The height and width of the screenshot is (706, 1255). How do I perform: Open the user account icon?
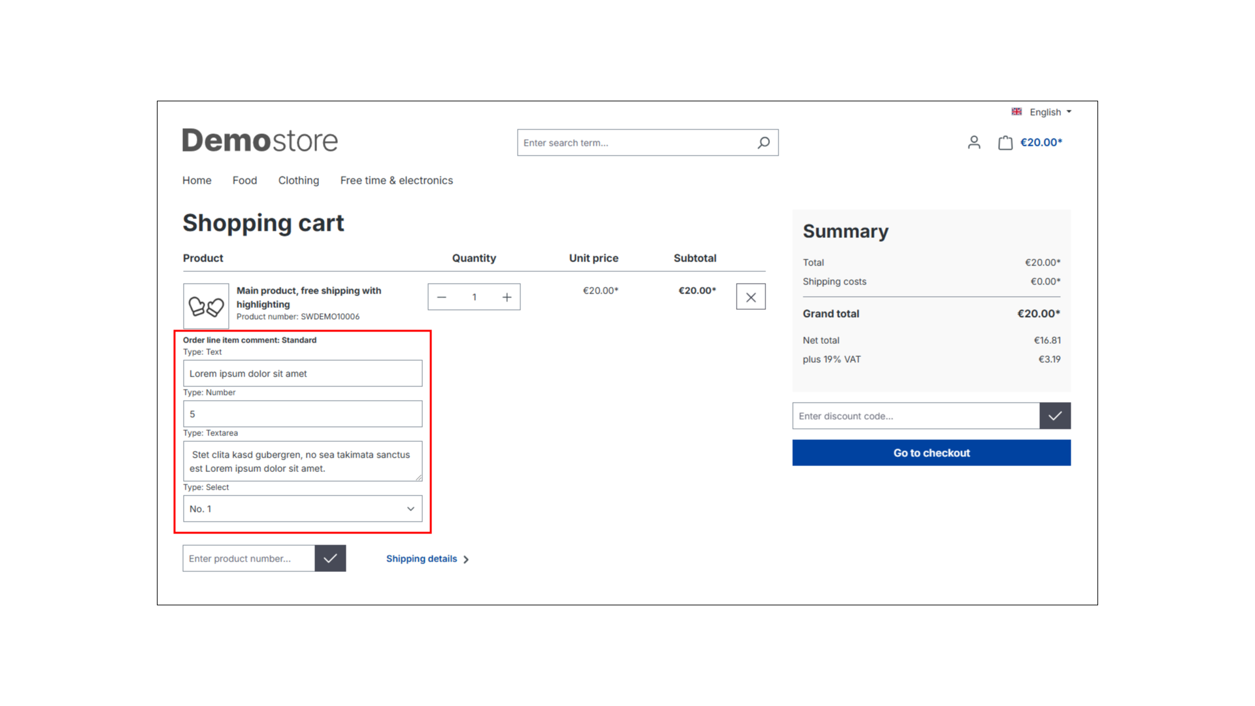[974, 143]
